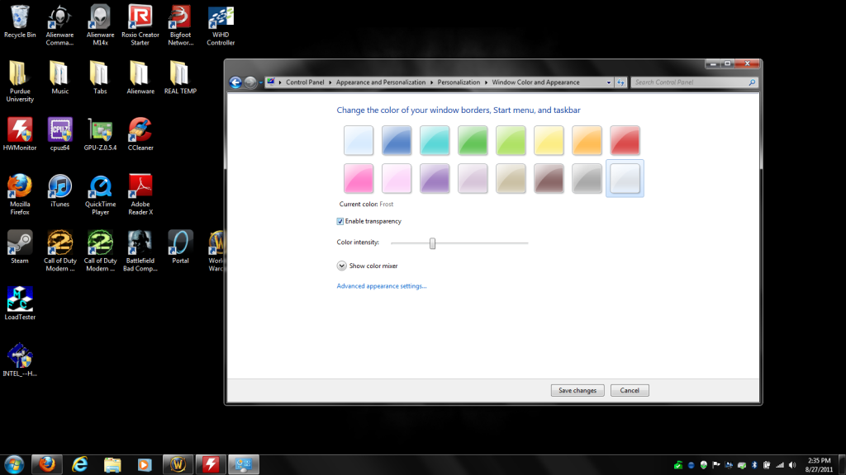This screenshot has width=846, height=475.
Task: Open the Alienware M14x desktop shortcut
Action: 100,25
